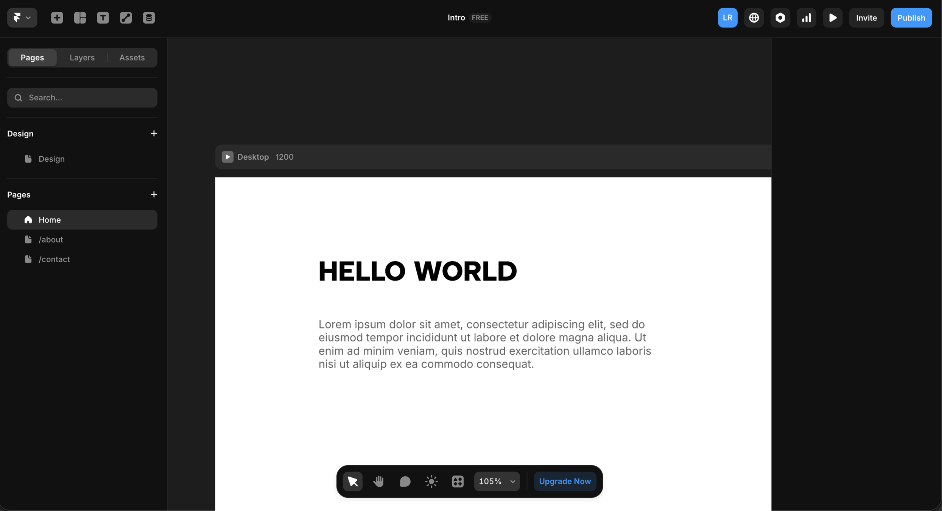Click the Preview play button in top bar

coord(833,18)
